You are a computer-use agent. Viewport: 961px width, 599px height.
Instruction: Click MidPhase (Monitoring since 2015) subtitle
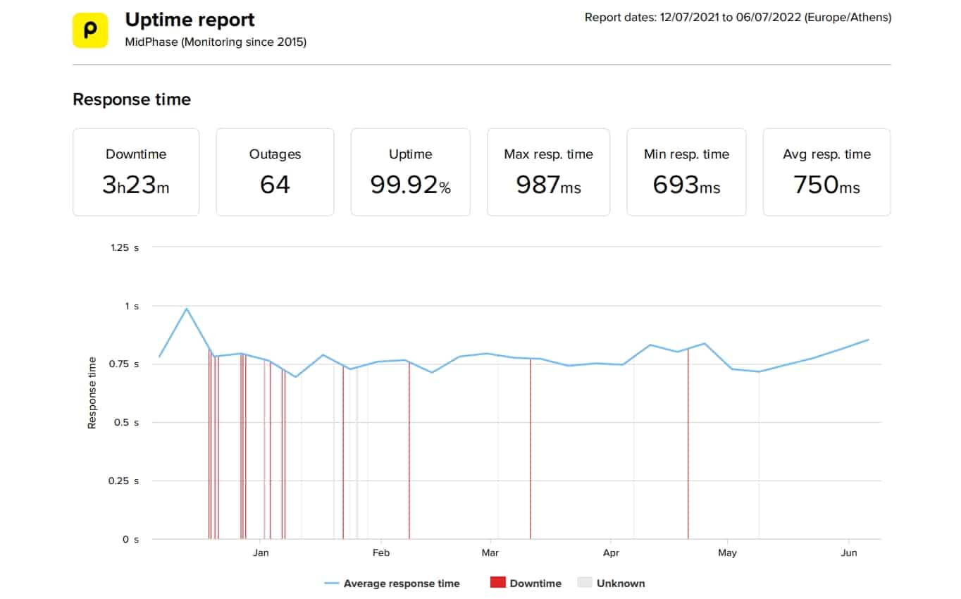[x=216, y=42]
